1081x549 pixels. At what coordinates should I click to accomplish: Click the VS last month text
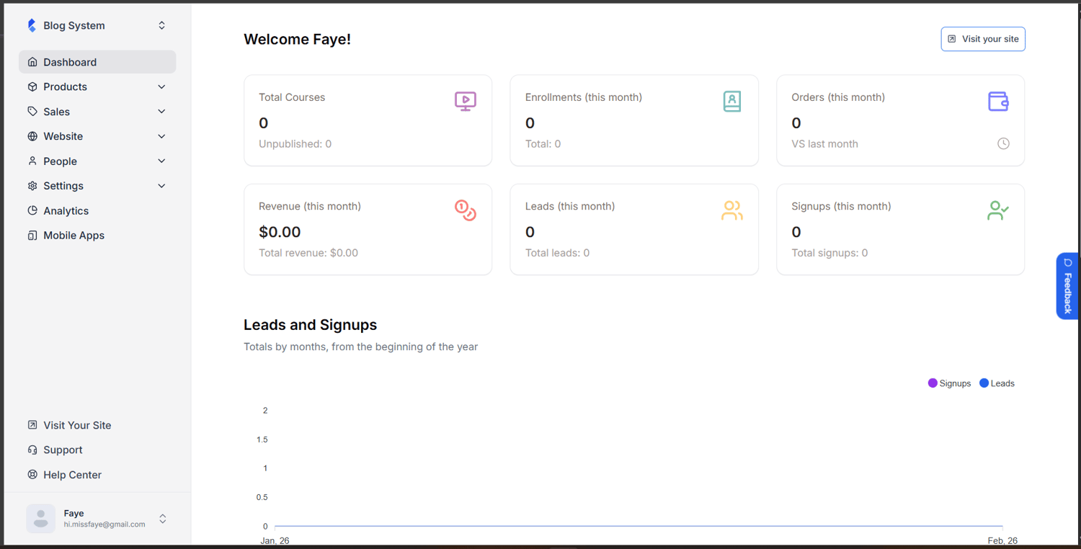tap(824, 144)
